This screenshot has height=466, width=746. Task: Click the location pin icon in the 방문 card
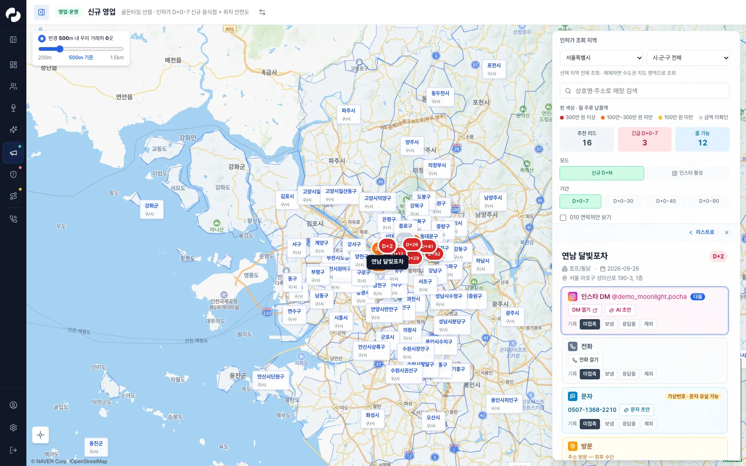[x=572, y=446]
